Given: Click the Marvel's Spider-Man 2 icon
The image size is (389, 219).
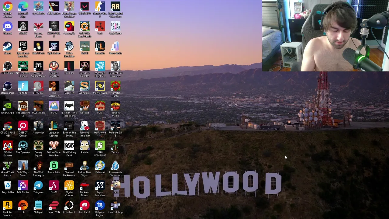Looking at the screenshot, I should (38, 66).
